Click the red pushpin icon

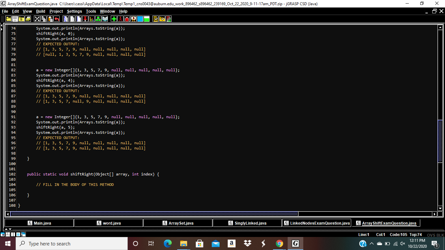pyautogui.click(x=85, y=19)
